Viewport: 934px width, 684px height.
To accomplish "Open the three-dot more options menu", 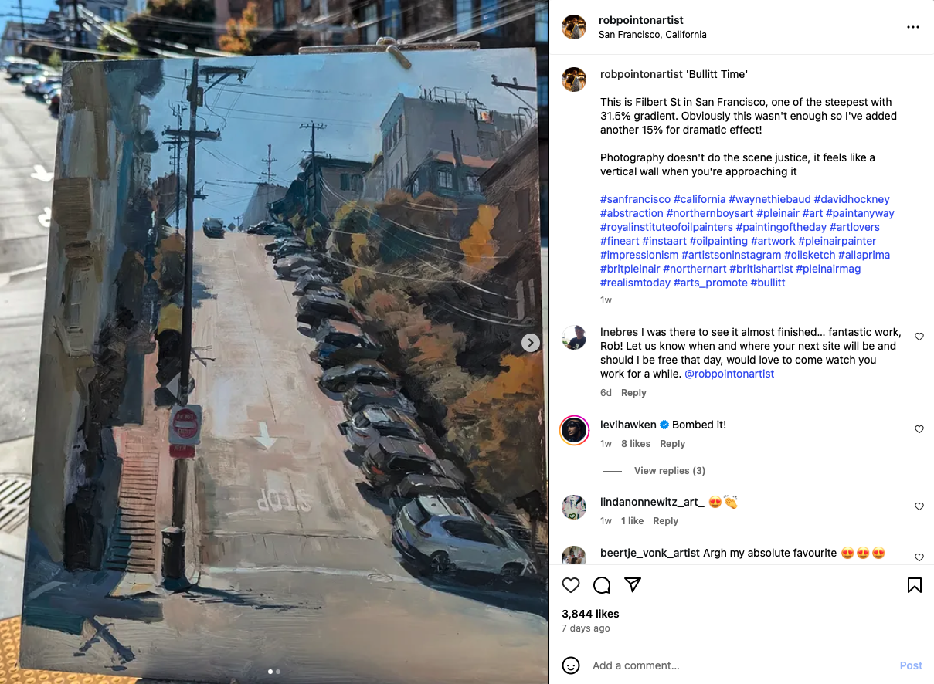I will [x=913, y=27].
